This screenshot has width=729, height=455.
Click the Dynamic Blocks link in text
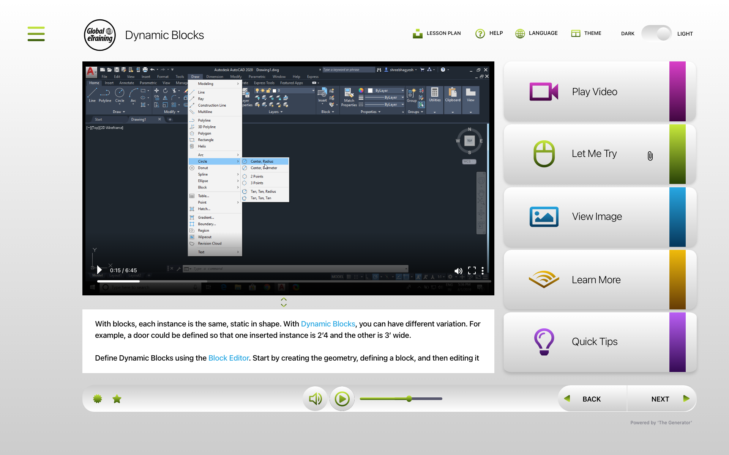[x=327, y=324]
